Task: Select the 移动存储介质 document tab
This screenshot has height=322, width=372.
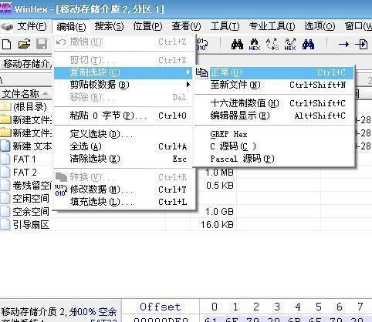Action: pos(27,63)
